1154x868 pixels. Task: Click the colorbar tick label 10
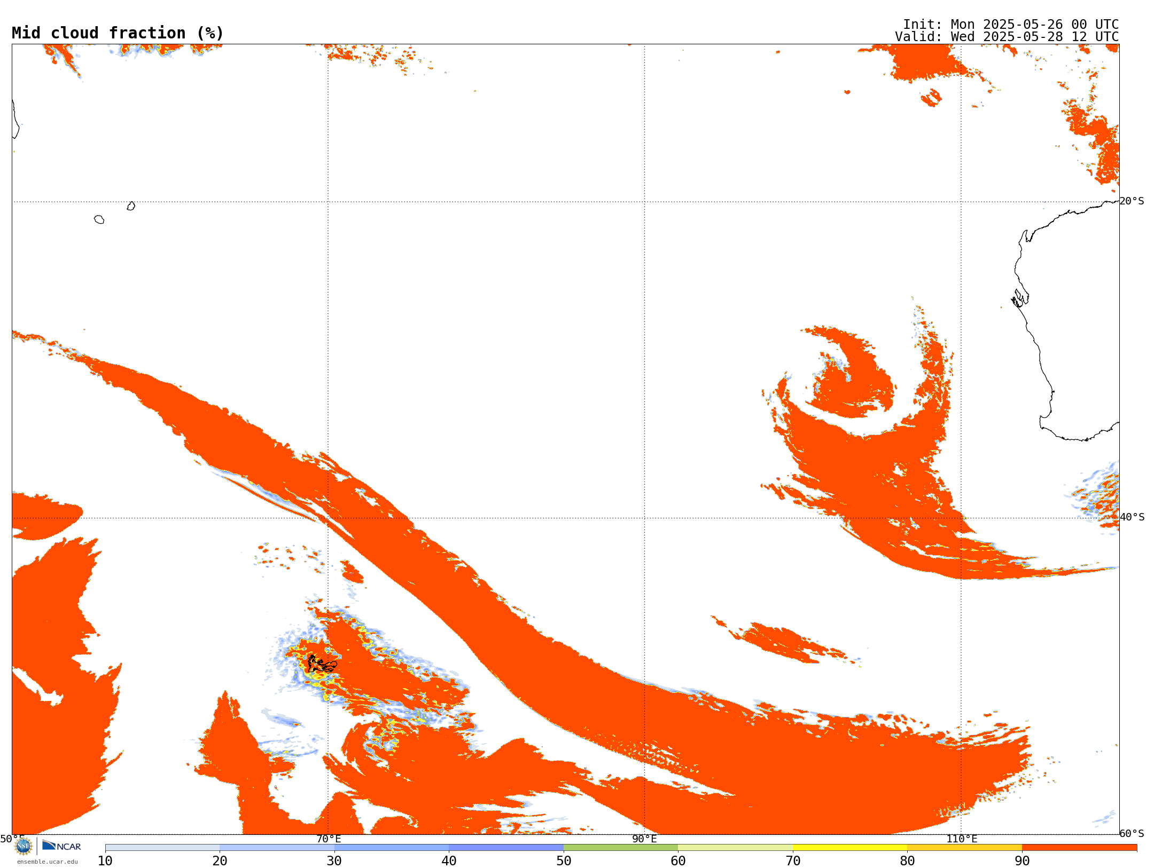(105, 861)
